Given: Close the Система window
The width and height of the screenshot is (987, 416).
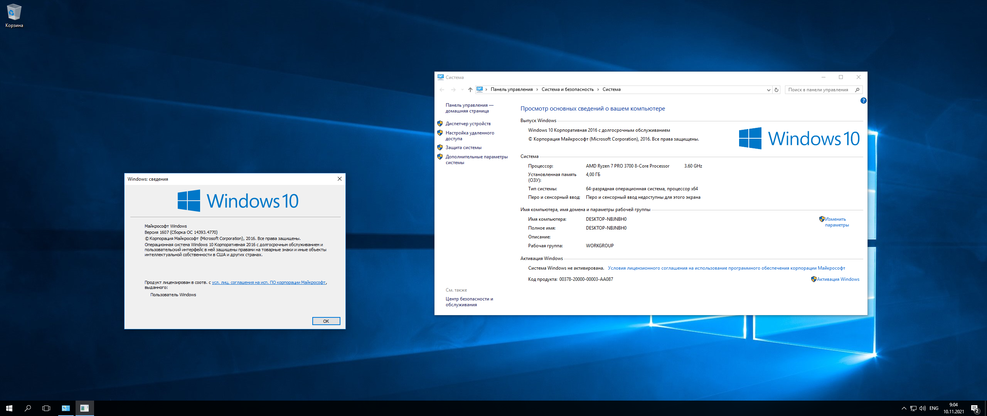Looking at the screenshot, I should [x=859, y=77].
